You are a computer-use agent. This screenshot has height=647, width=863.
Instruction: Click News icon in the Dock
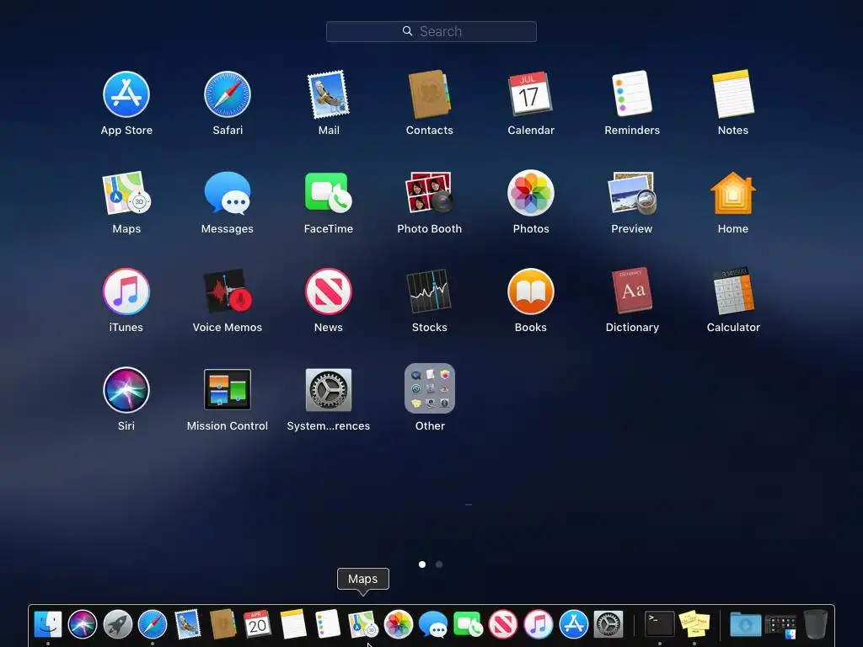point(503,624)
